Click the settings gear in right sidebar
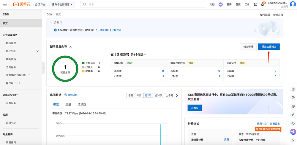This screenshot has width=297, height=145. 293,106
